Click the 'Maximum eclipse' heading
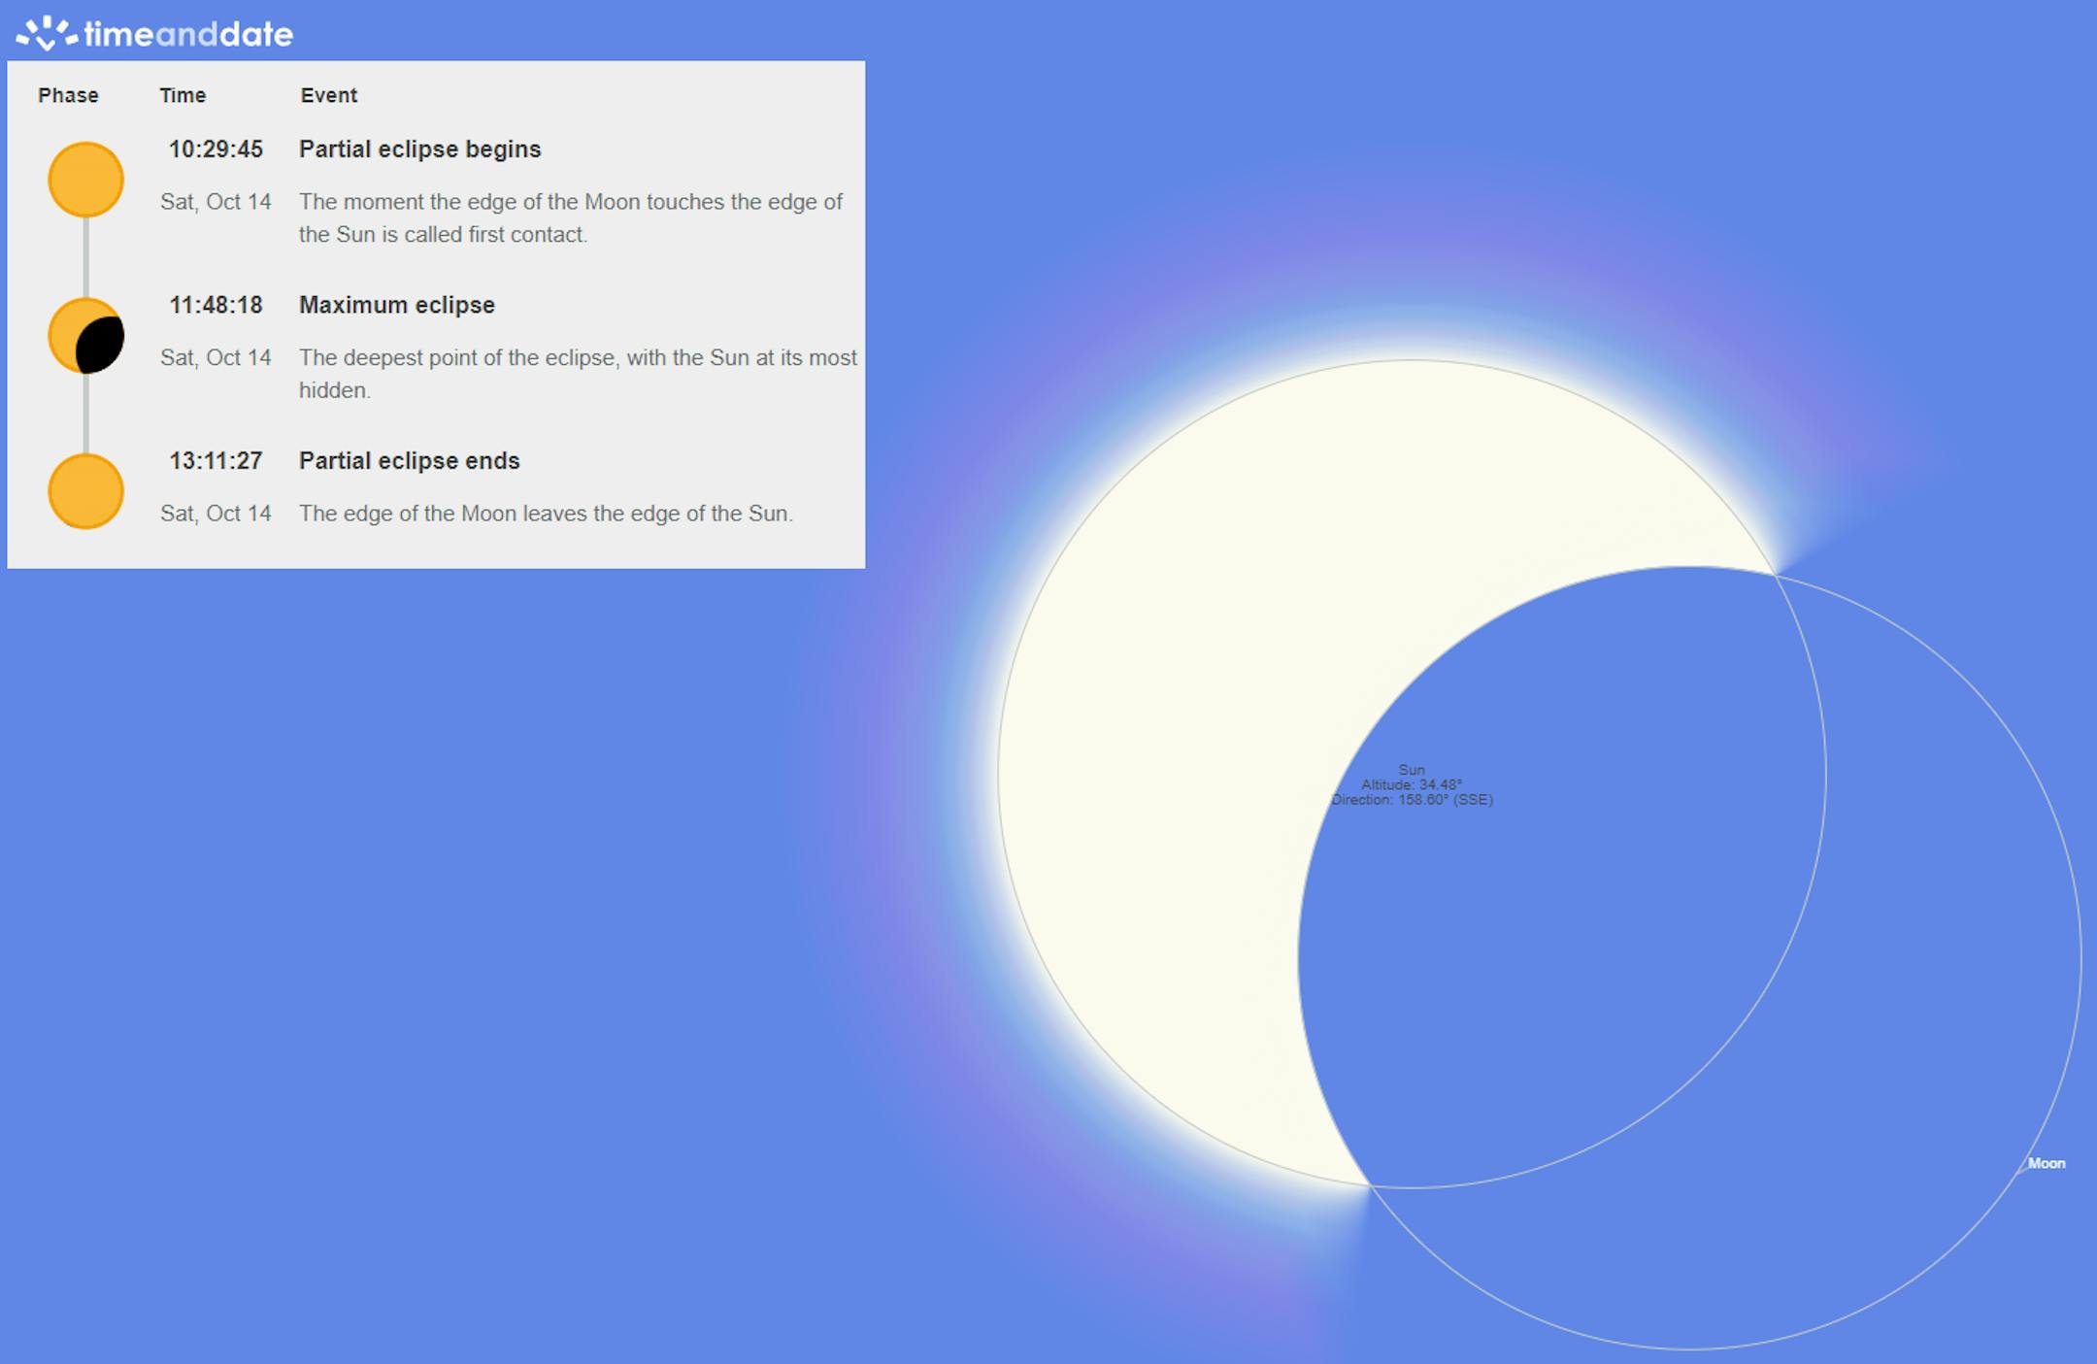2097x1364 pixels. 396,305
